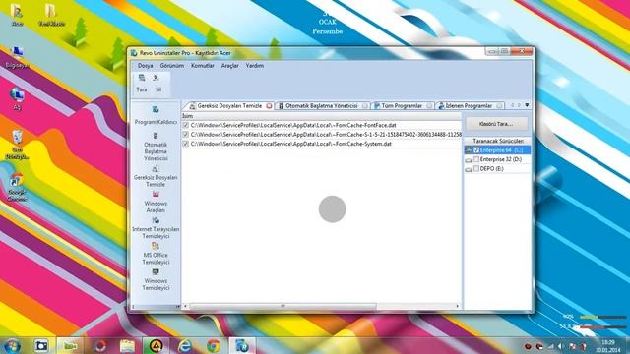630x354 pixels.
Task: Open the Ağ network desktop icon
Action: [17, 99]
